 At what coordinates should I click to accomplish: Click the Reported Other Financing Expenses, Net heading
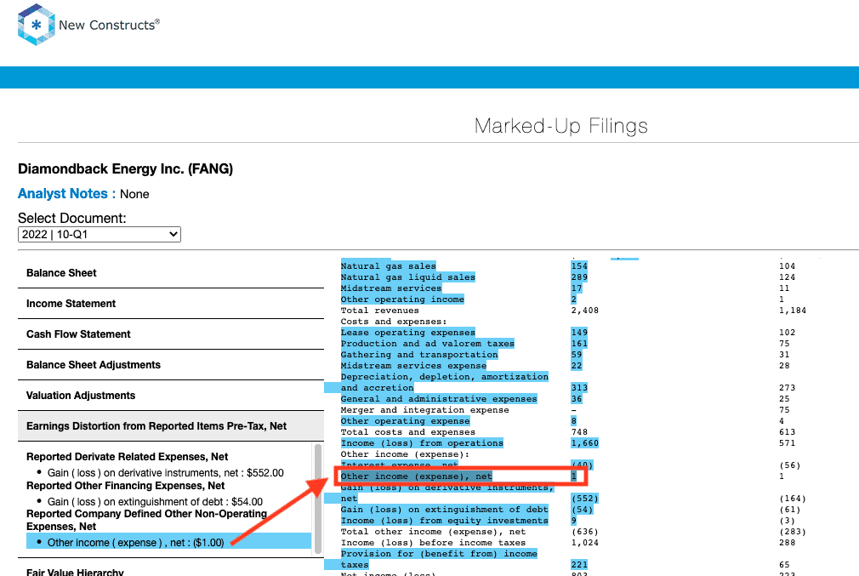coord(126,486)
